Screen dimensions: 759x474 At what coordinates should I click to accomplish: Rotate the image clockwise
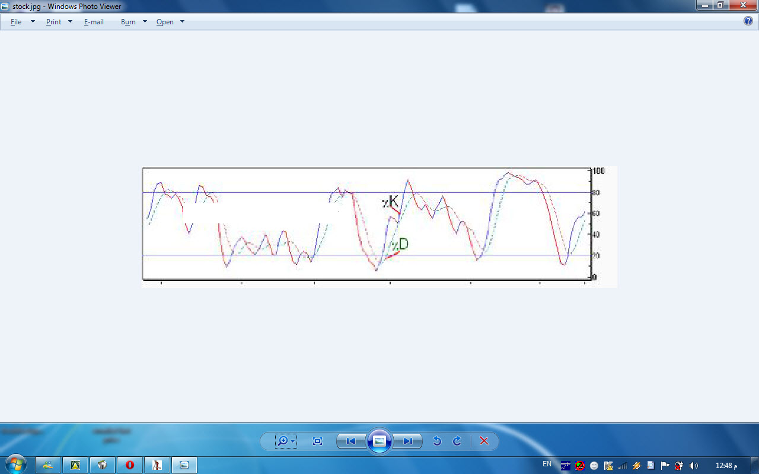tap(457, 441)
